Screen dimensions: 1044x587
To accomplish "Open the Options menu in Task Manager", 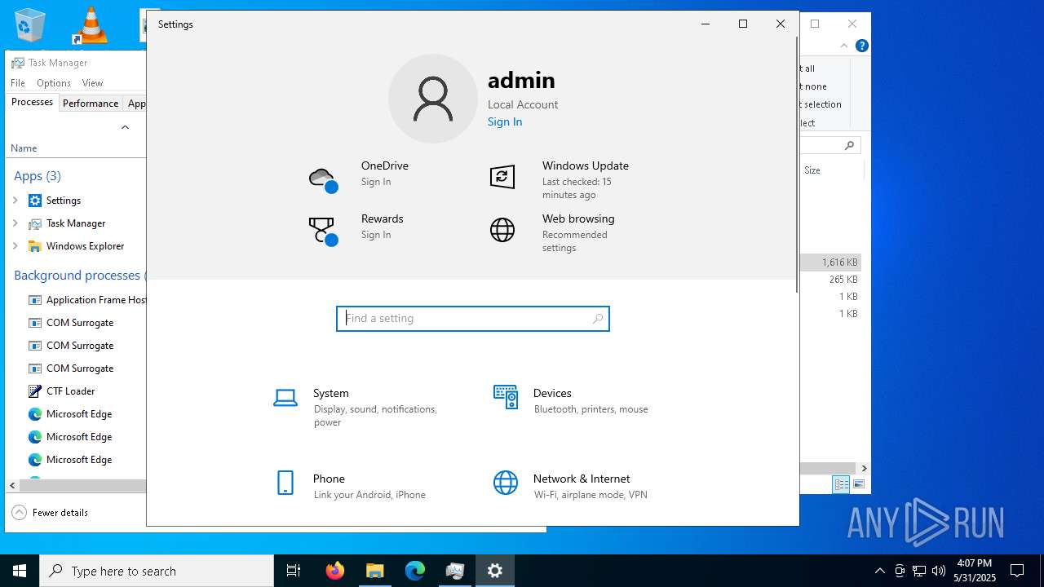I will pos(54,83).
